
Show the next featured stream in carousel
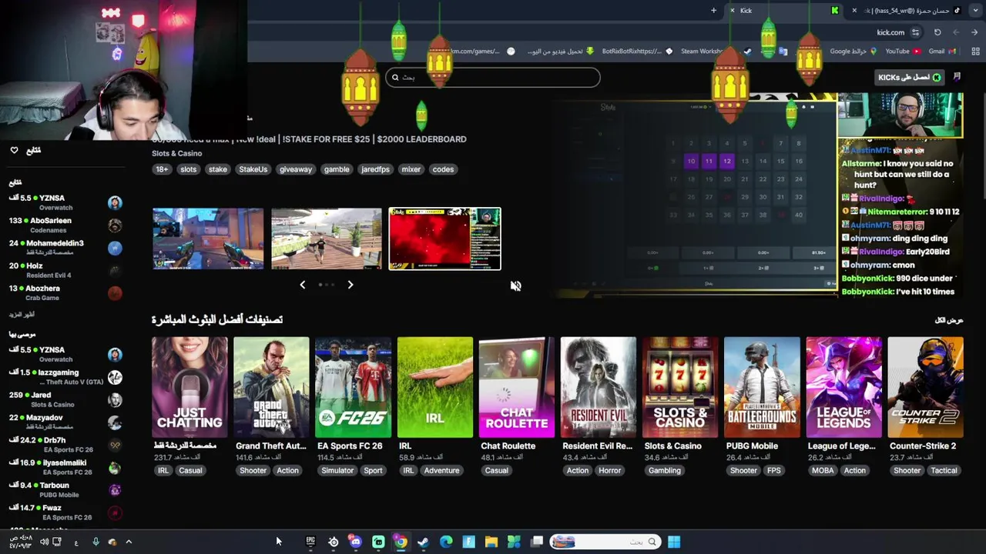pos(350,285)
